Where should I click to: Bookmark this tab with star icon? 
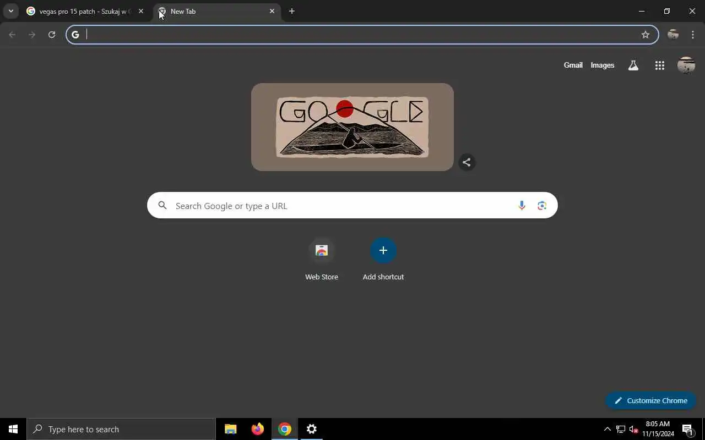click(x=646, y=35)
